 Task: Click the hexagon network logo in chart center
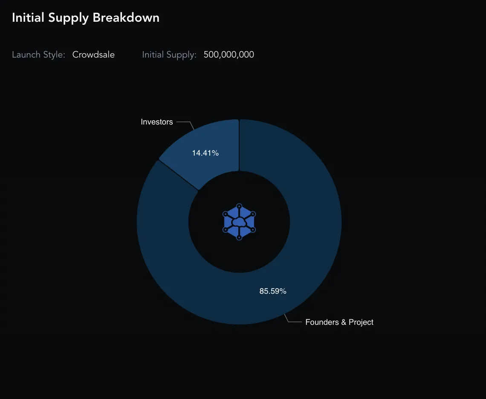pyautogui.click(x=239, y=222)
